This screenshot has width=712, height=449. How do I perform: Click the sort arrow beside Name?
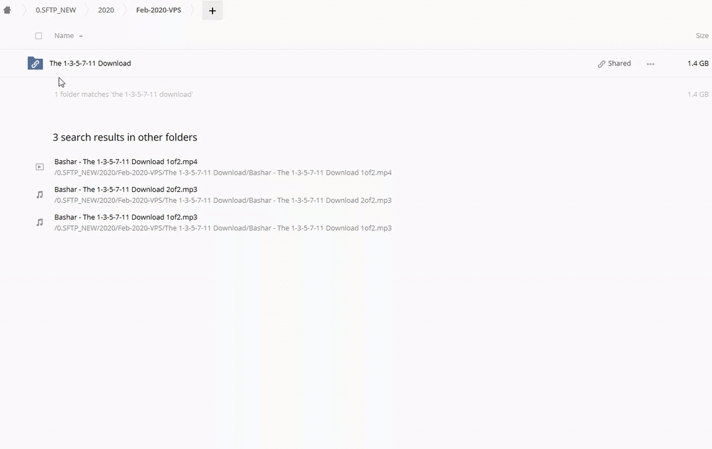81,36
